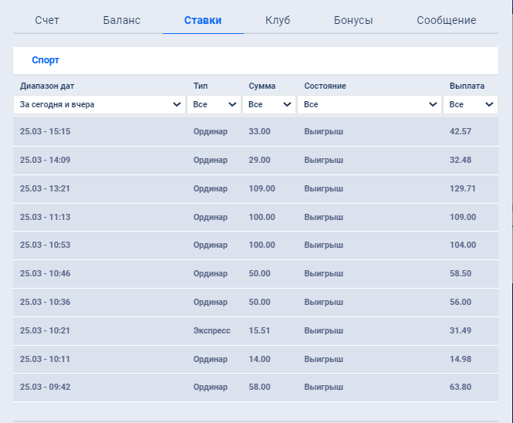Open the 25.03 - 14:09 bet row

(x=255, y=160)
